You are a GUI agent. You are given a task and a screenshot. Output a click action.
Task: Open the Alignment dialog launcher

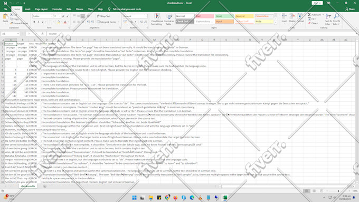point(120,27)
